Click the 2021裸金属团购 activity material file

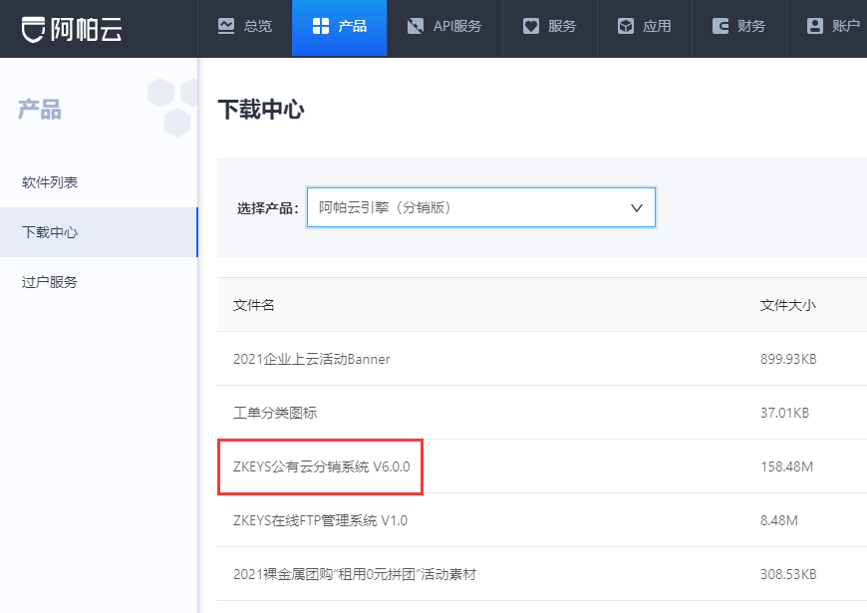(355, 574)
